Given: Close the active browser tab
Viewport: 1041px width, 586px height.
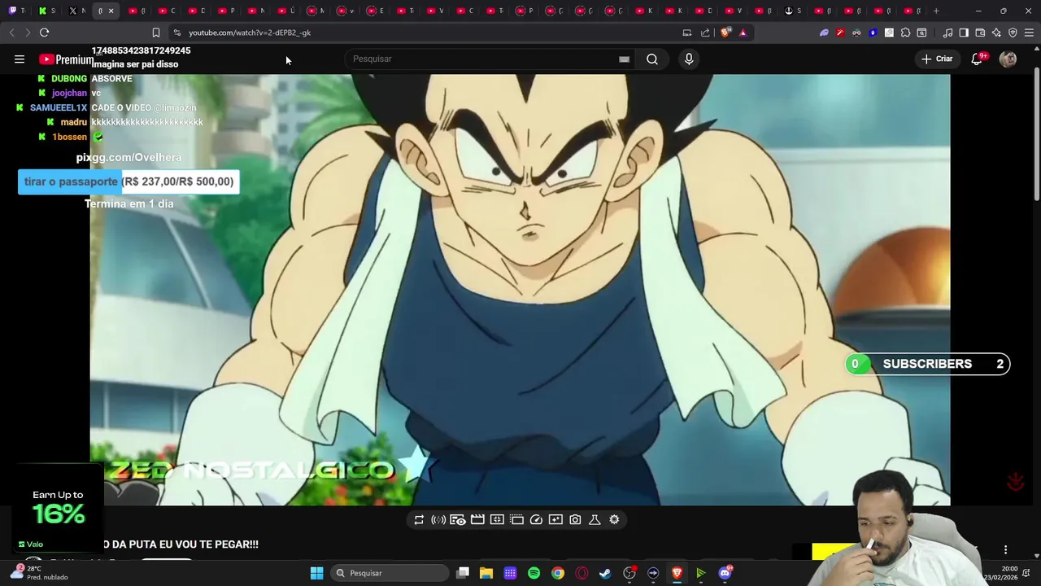Looking at the screenshot, I should (x=111, y=11).
